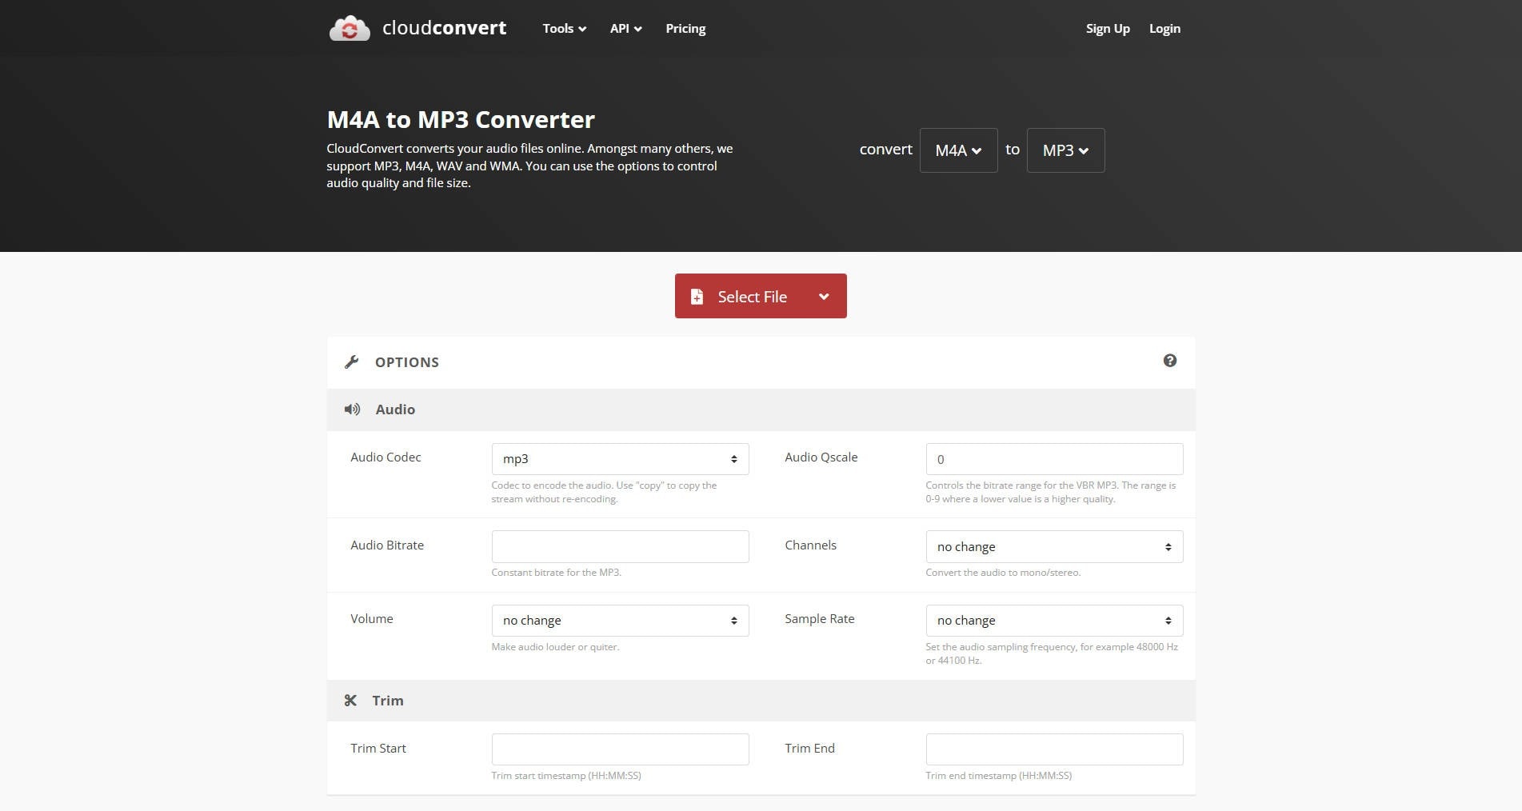Image resolution: width=1522 pixels, height=811 pixels.
Task: Open the MP3 output format selector
Action: [1065, 150]
